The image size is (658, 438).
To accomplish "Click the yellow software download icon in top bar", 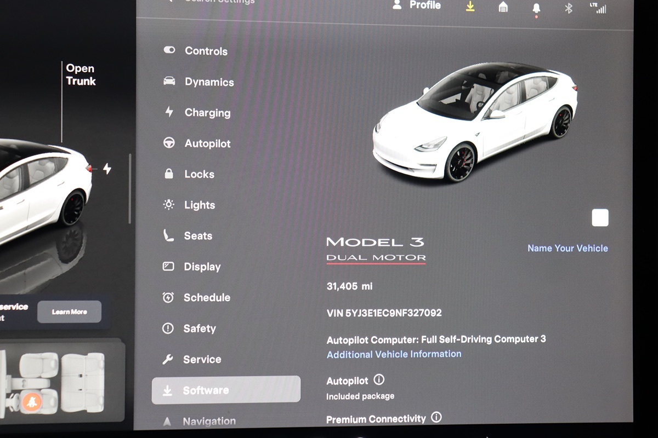I will tap(470, 7).
